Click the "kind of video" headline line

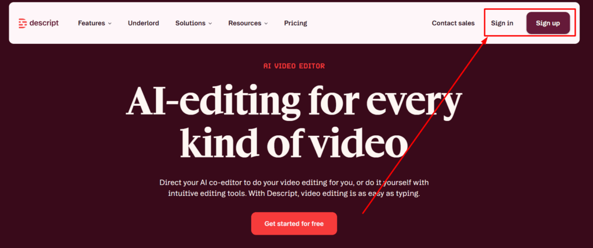294,142
